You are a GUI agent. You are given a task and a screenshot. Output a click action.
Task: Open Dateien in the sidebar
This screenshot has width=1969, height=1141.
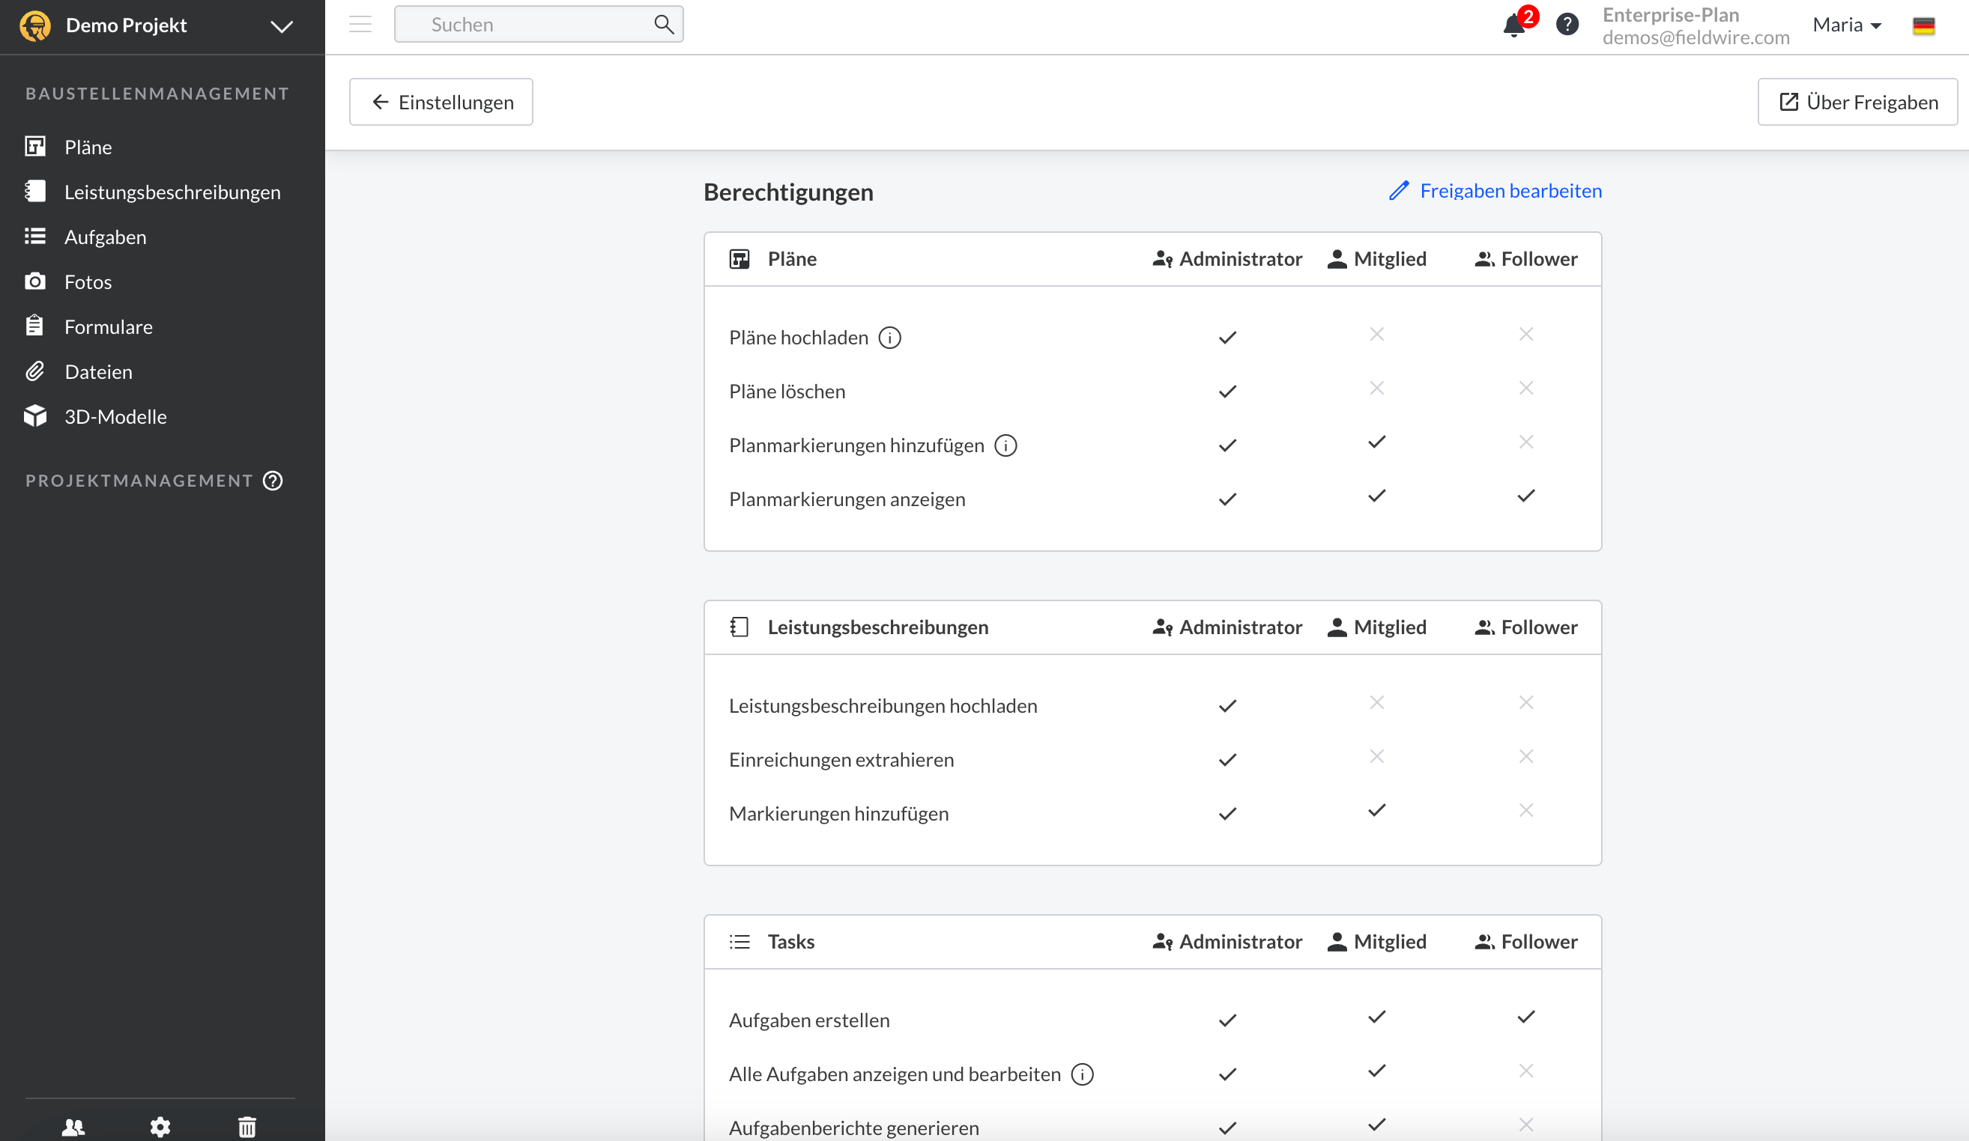[x=98, y=372]
